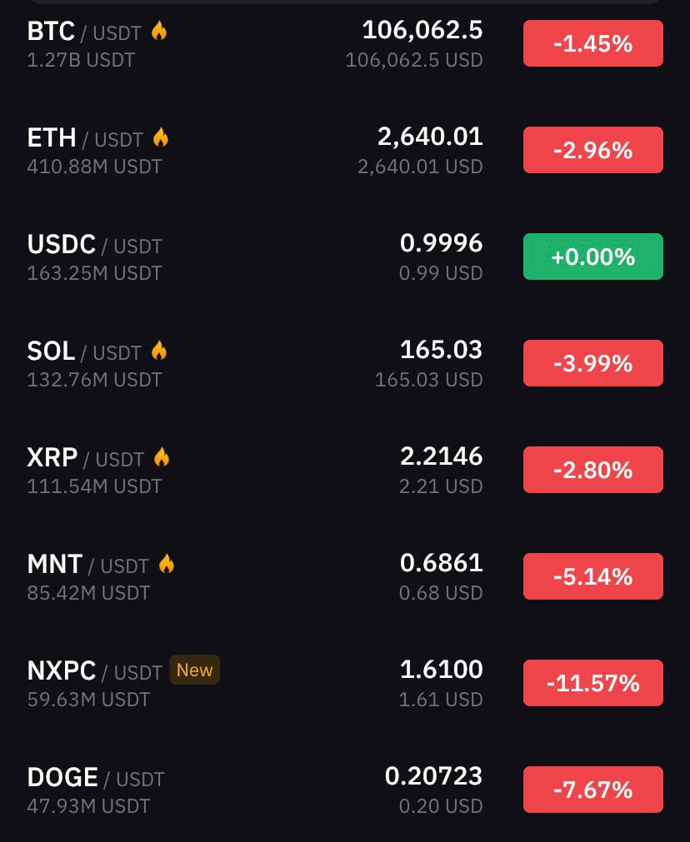690x842 pixels.
Task: Tap the flame icon beside SOL/USDT
Action: tap(159, 351)
